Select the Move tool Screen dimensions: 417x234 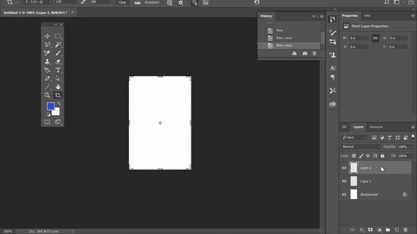(x=47, y=36)
